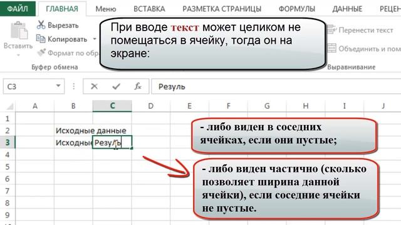The width and height of the screenshot is (401, 225).
Task: Open the Меню tab
Action: pos(106,9)
